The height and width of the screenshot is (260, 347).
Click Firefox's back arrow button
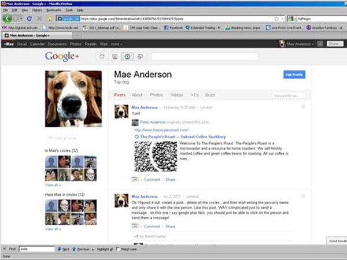pyautogui.click(x=7, y=18)
